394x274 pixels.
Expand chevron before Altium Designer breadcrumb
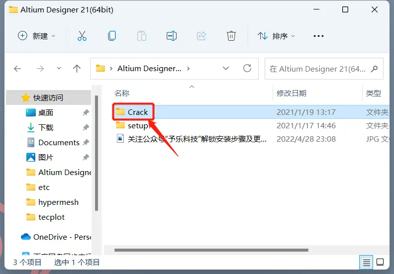tap(111, 68)
